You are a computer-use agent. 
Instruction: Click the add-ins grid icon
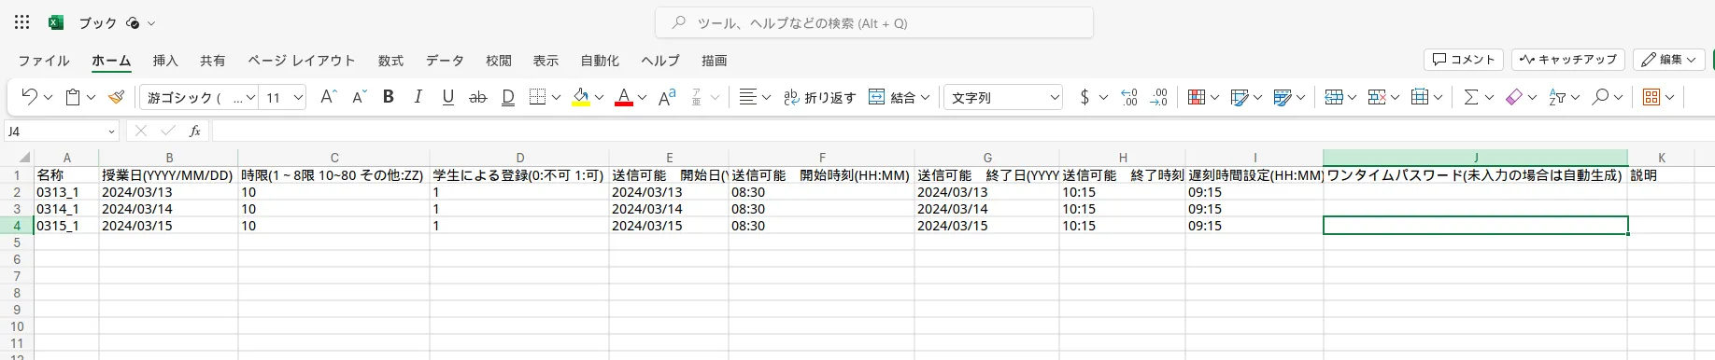[1651, 97]
